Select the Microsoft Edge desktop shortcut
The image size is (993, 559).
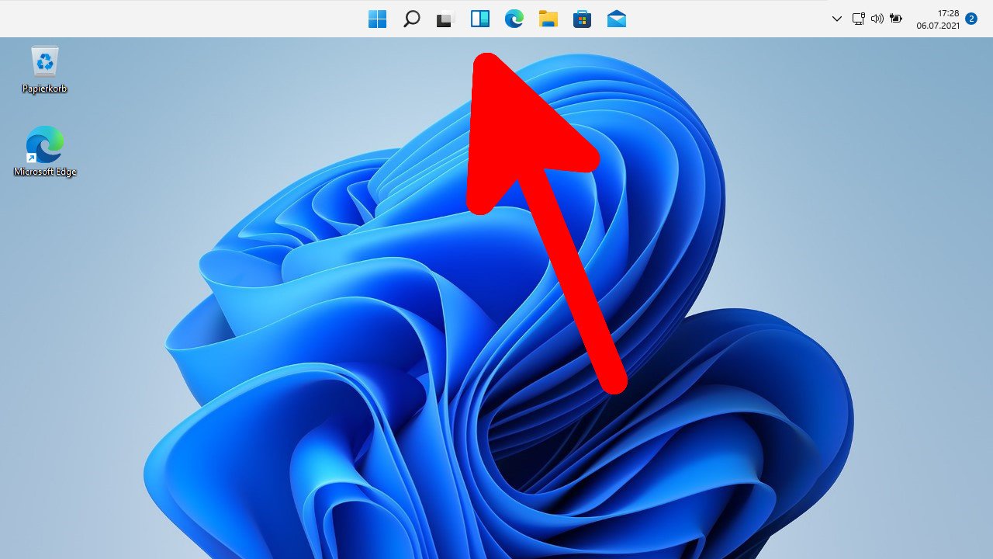[x=45, y=145]
